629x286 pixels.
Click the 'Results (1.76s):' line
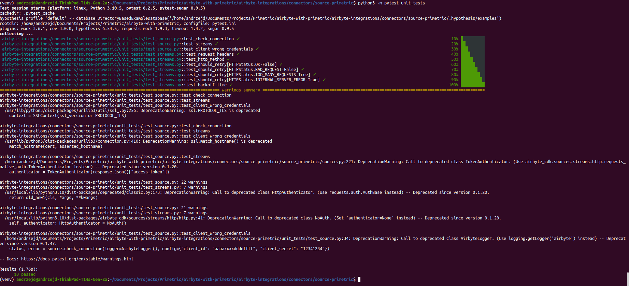19,269
